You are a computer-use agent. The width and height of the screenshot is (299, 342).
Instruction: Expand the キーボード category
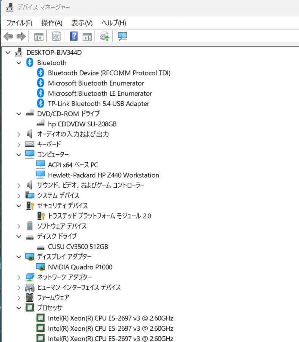19,145
